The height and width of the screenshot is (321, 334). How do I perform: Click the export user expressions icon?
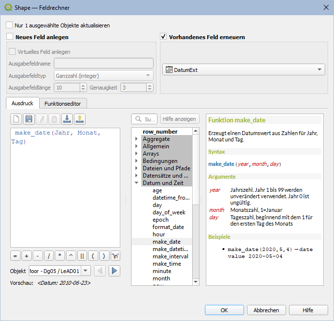[80, 119]
